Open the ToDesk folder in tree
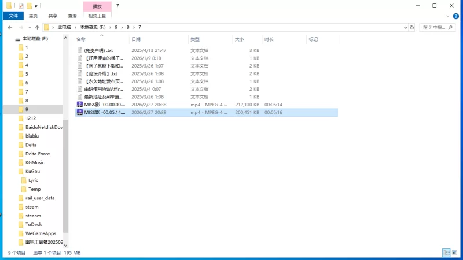The height and width of the screenshot is (260, 463). point(34,224)
